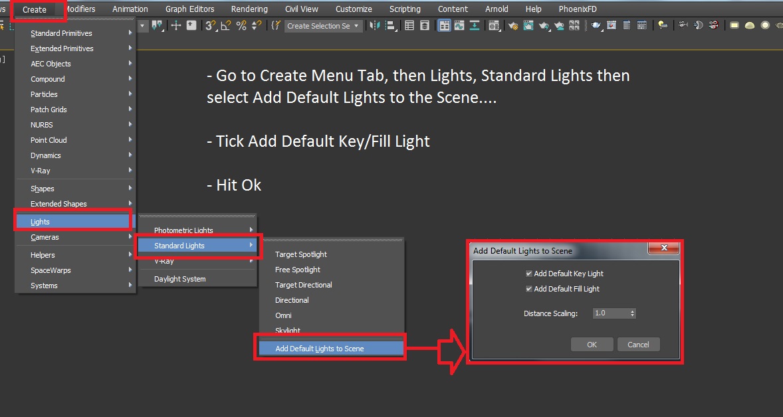Viewport: 783px width, 417px height.
Task: Open the Arnold menu
Action: (x=497, y=9)
